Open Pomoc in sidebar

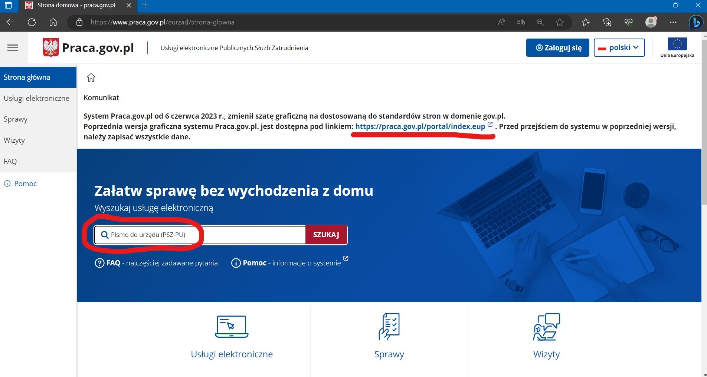(x=20, y=183)
